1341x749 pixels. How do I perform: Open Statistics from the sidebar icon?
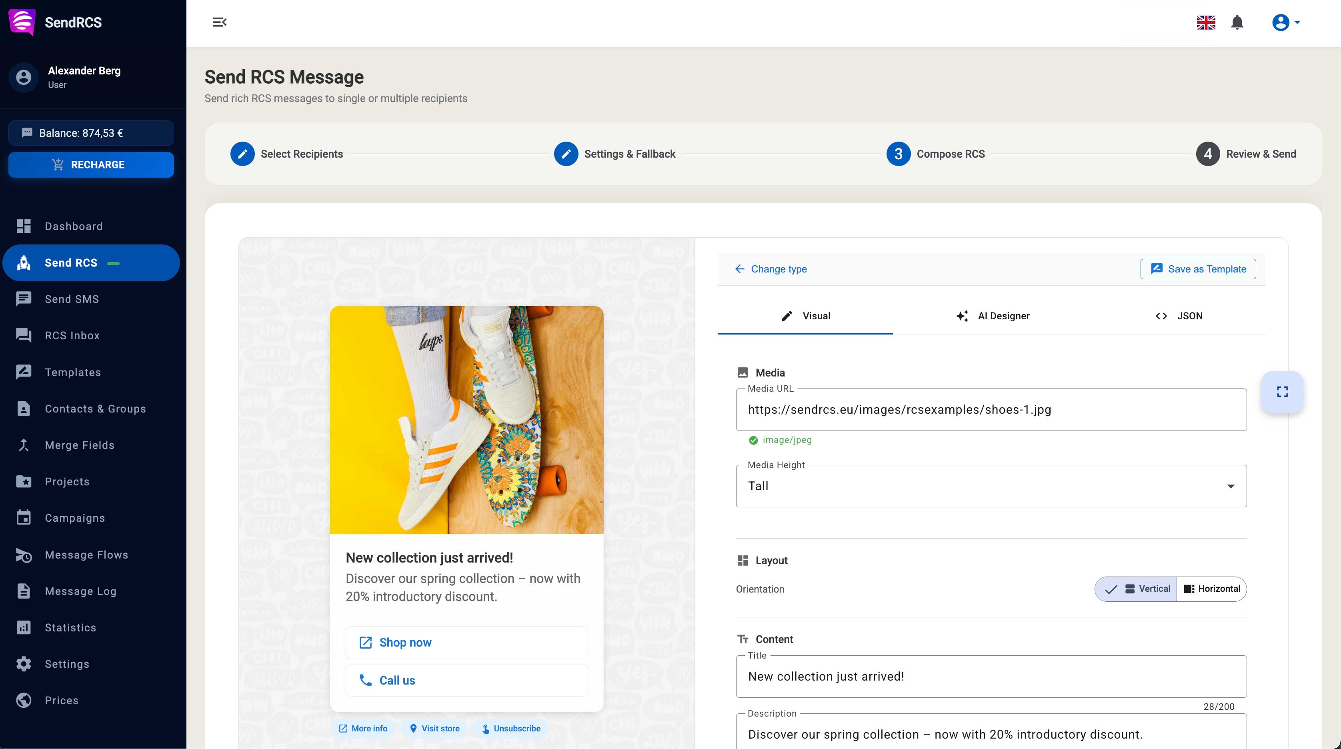[24, 627]
